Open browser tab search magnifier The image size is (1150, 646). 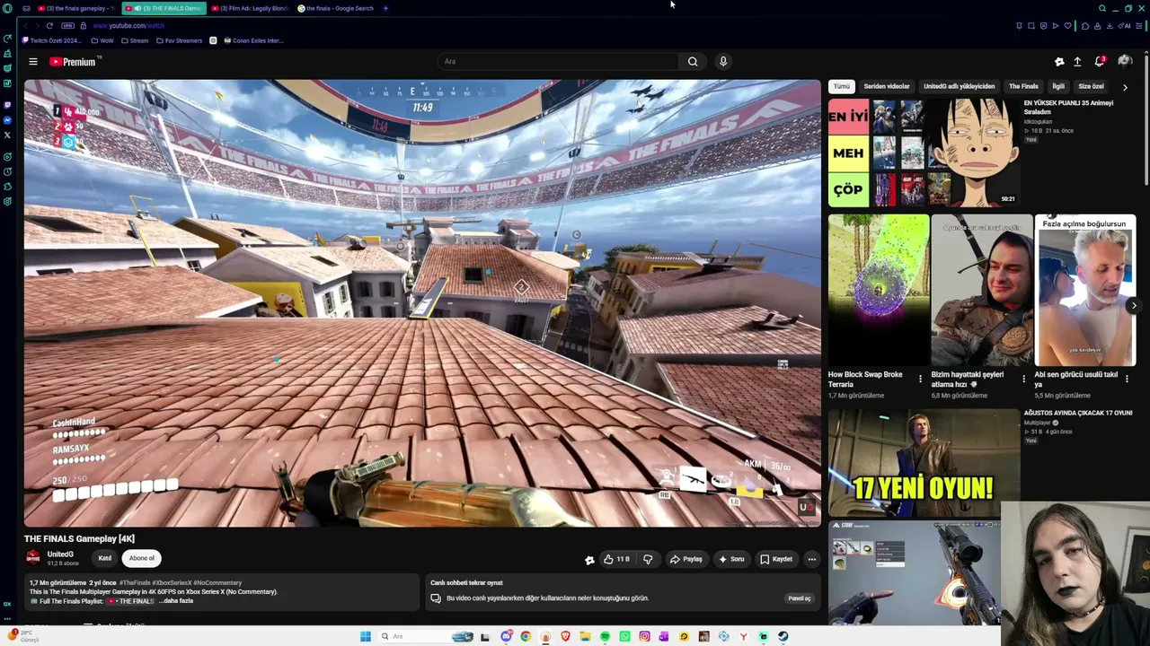click(x=1102, y=8)
